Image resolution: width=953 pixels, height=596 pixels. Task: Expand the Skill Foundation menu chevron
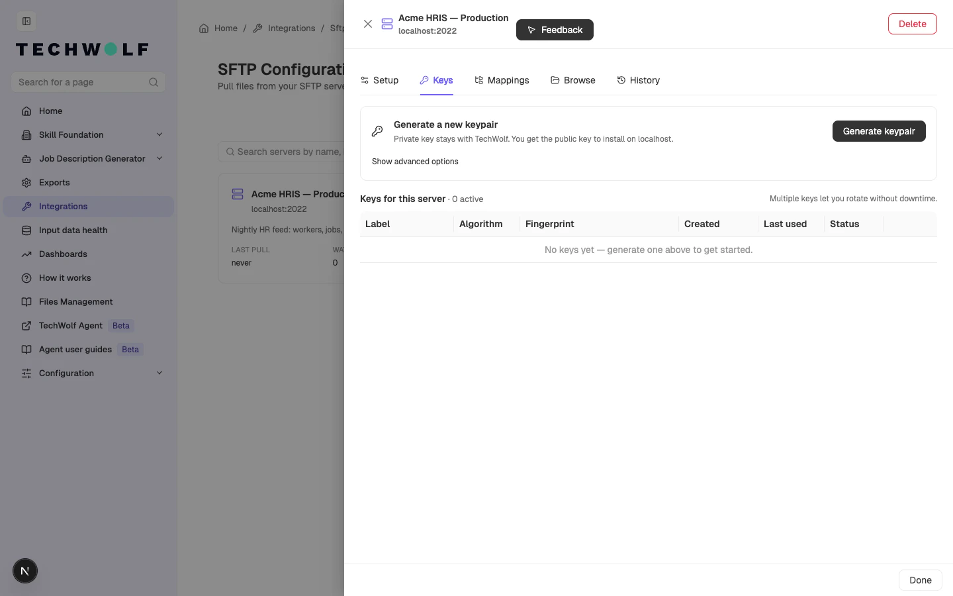[159, 135]
